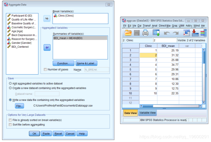The image size is (211, 142).
Task: Open the Utilities menu in aggr.sav window
Action: point(182,26)
